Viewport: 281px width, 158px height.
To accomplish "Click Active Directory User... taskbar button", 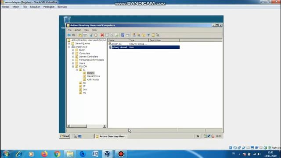I will [x=111, y=136].
